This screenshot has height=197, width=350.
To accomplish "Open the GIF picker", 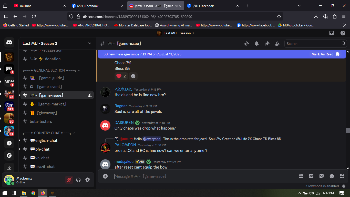I will (311, 176).
